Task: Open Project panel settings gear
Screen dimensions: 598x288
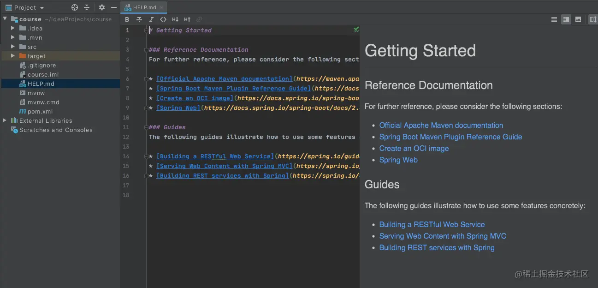Action: tap(102, 7)
